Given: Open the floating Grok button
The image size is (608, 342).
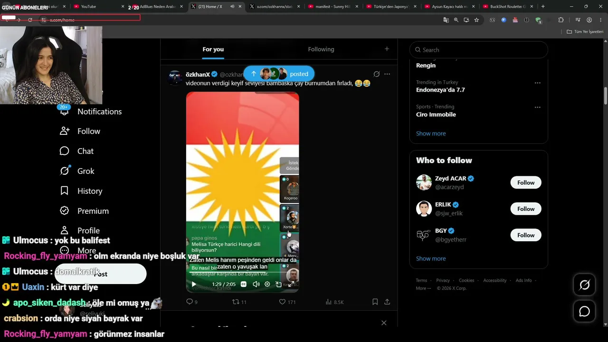Looking at the screenshot, I should 585,285.
